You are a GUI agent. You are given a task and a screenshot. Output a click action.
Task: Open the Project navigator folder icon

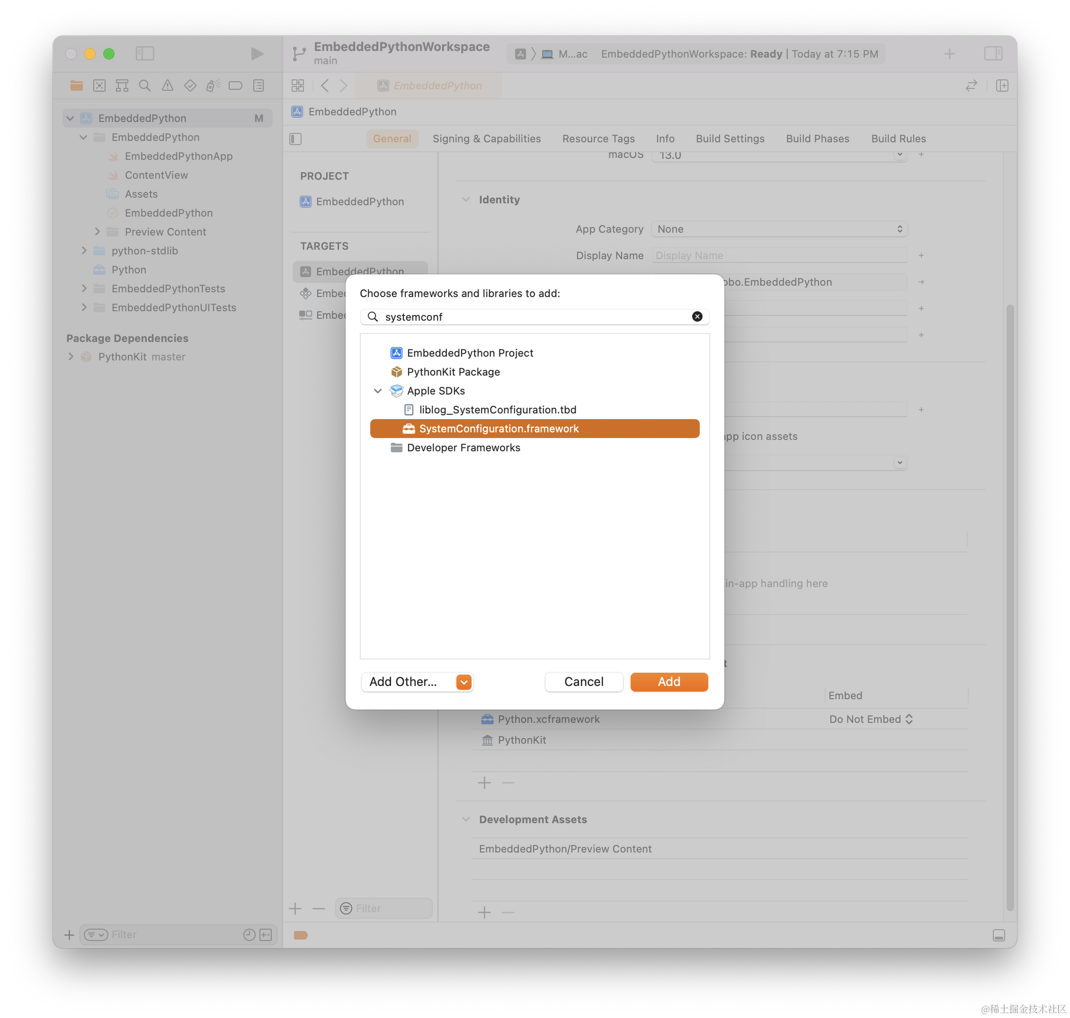pos(77,85)
